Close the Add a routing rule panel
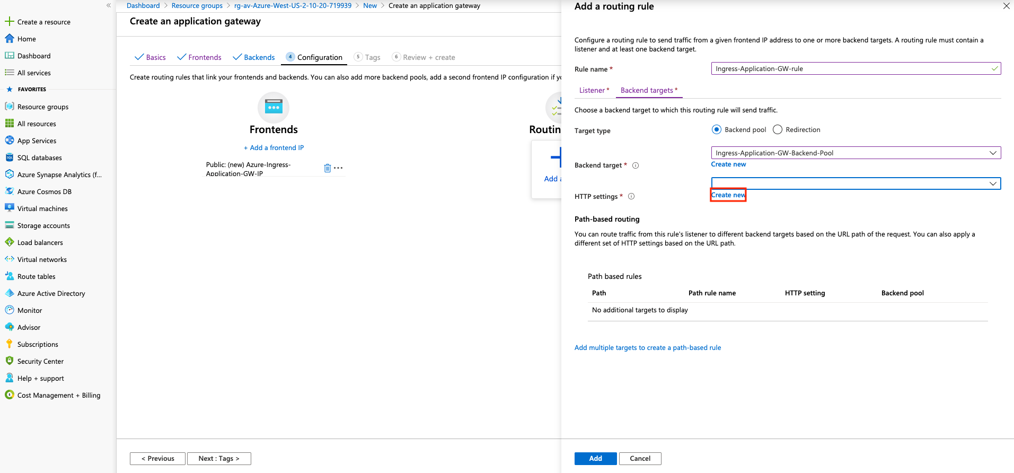 point(1006,6)
